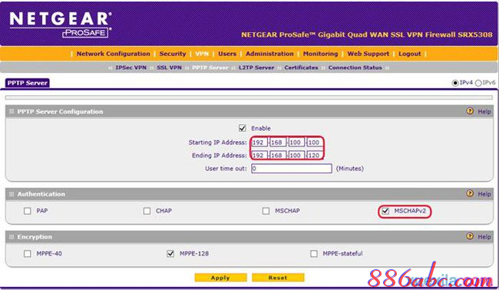Open the Security menu
This screenshot has width=499, height=290.
(x=173, y=54)
